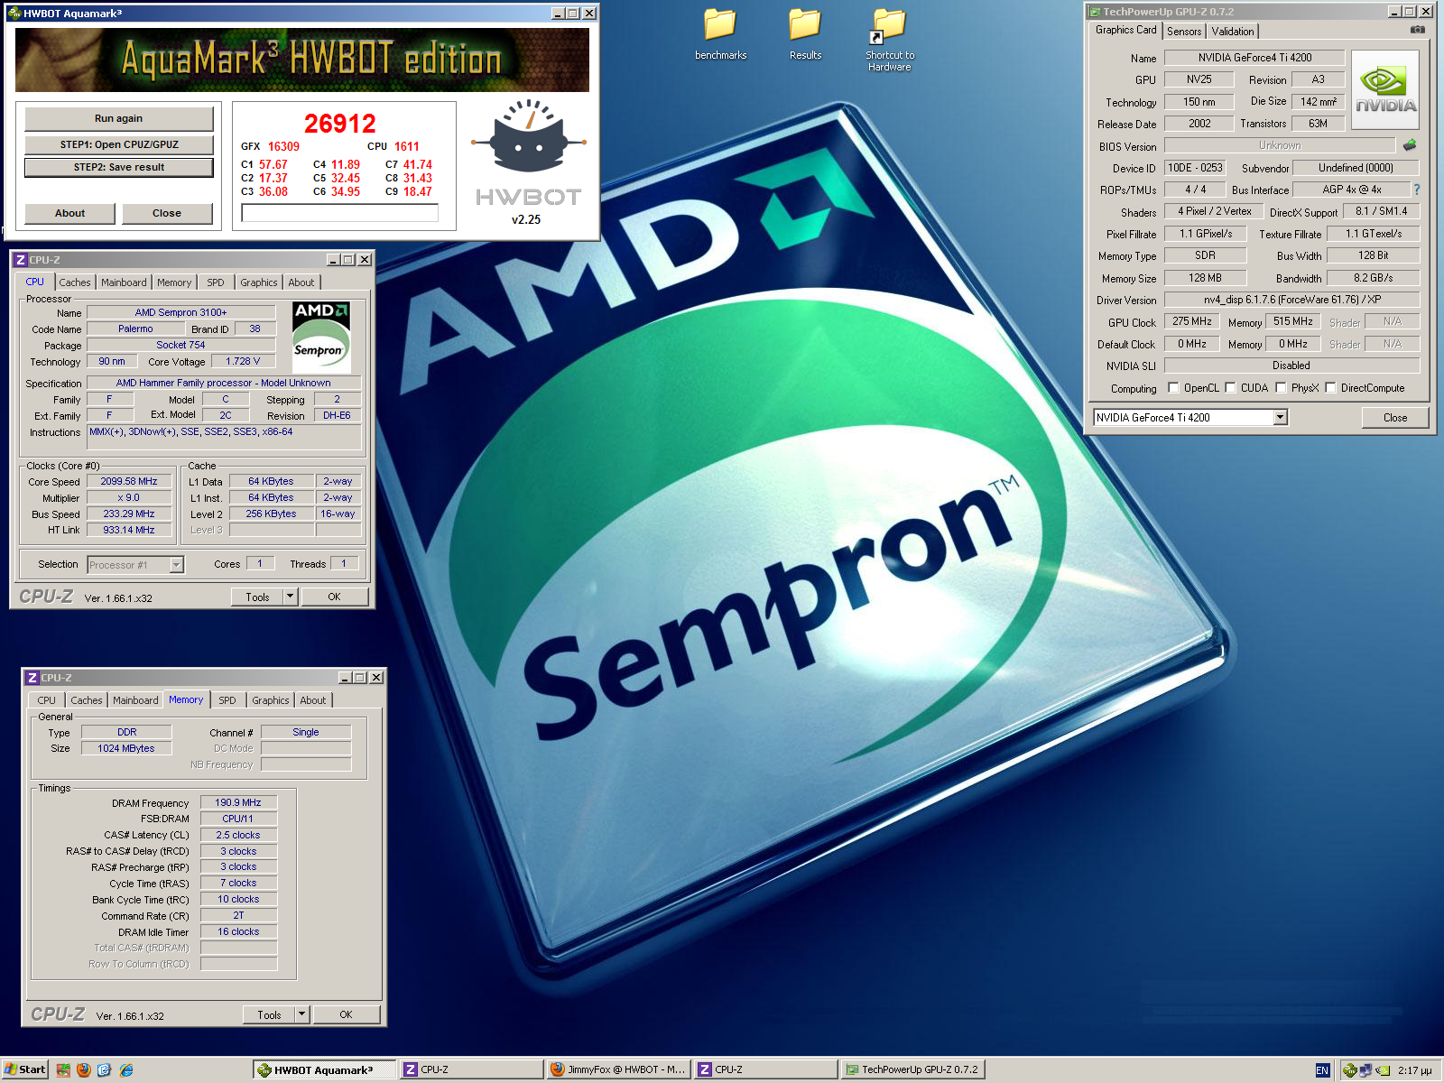Open Mainboard tab in upper CPU-Z

point(124,282)
